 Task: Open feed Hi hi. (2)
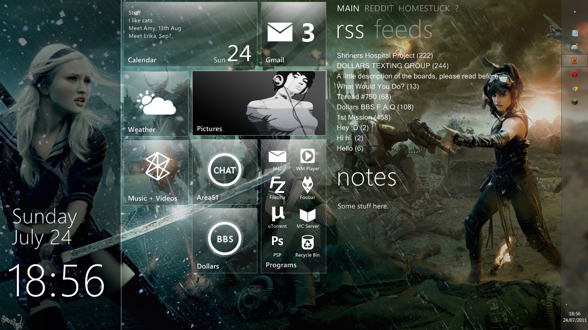tap(350, 138)
